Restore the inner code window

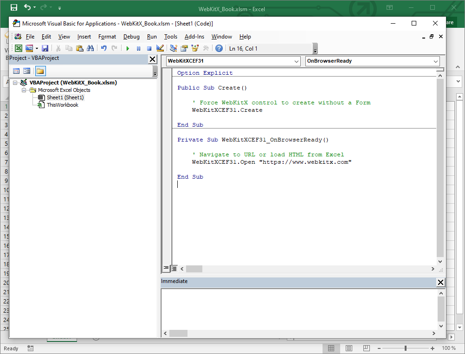tap(432, 37)
